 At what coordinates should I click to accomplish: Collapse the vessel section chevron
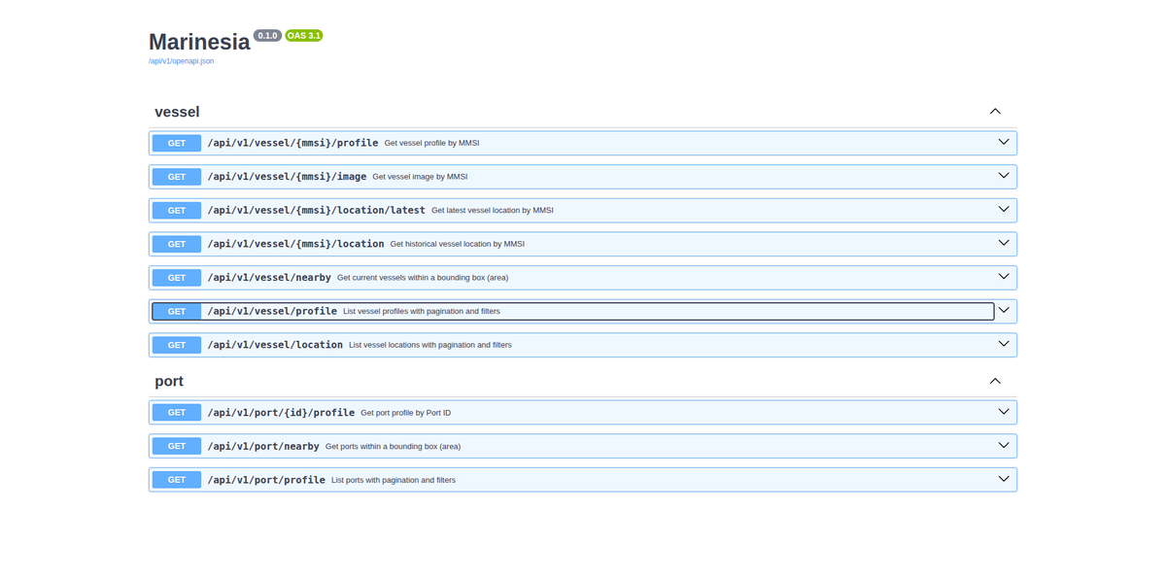click(995, 112)
